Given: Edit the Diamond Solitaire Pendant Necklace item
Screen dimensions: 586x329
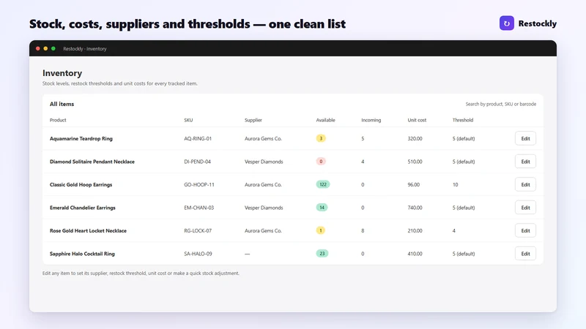Looking at the screenshot, I should (x=525, y=162).
